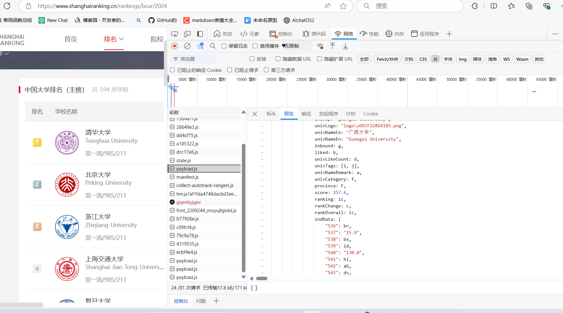
Task: Filter requests by CSS type
Action: pyautogui.click(x=423, y=59)
